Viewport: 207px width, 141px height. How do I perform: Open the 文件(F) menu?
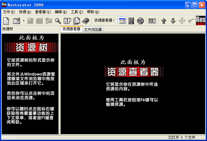coord(9,12)
